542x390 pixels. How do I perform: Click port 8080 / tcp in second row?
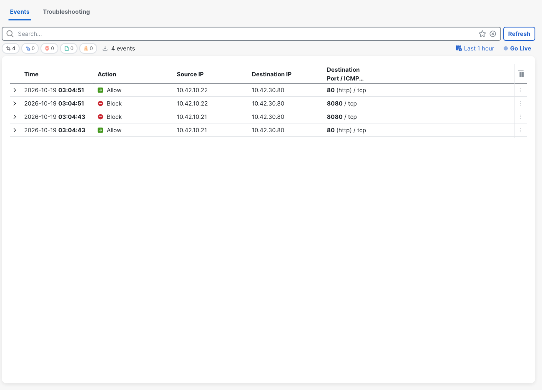click(342, 103)
